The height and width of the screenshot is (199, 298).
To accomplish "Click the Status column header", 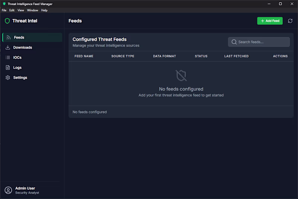I will [201, 56].
